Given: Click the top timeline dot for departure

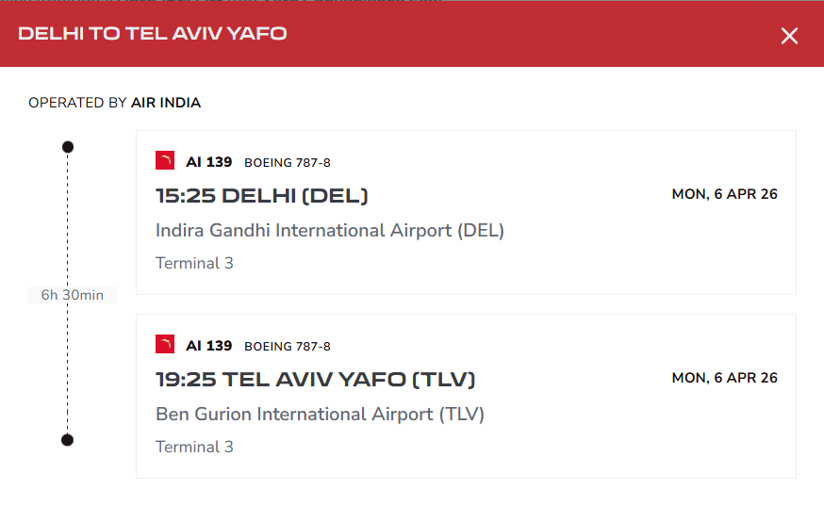Looking at the screenshot, I should (x=68, y=147).
